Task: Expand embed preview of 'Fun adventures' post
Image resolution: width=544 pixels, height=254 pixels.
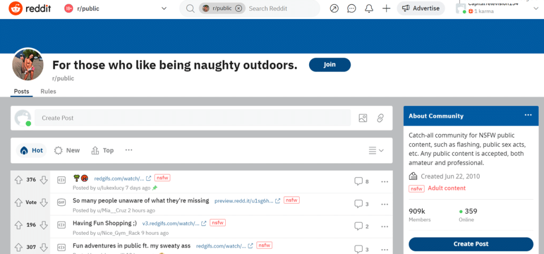Action: coord(62,247)
